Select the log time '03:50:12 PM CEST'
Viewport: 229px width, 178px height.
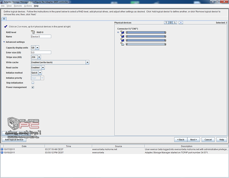tap(54, 153)
